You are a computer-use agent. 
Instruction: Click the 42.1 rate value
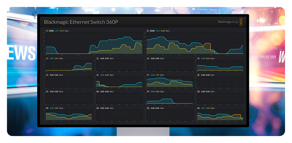coord(158,31)
